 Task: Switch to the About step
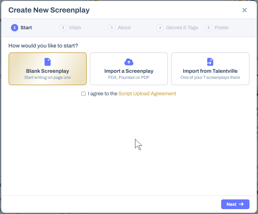point(120,28)
